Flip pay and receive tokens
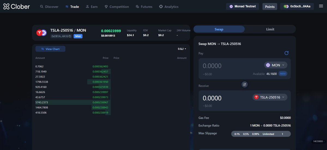The width and height of the screenshot is (327, 150). [x=245, y=84]
